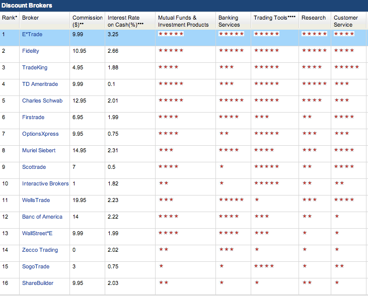Select interest rate 1.82 for Interactive Brokers
This screenshot has width=368, height=296.
point(113,184)
